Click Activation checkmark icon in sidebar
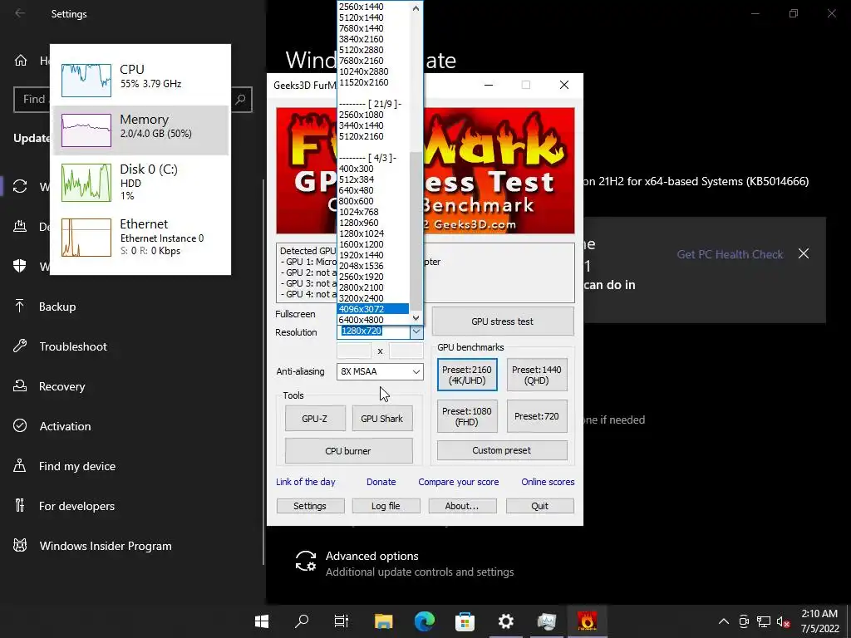The height and width of the screenshot is (638, 851). 20,426
